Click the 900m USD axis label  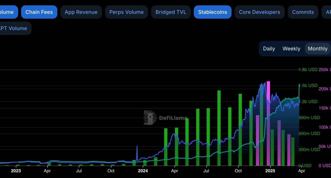[309, 118]
